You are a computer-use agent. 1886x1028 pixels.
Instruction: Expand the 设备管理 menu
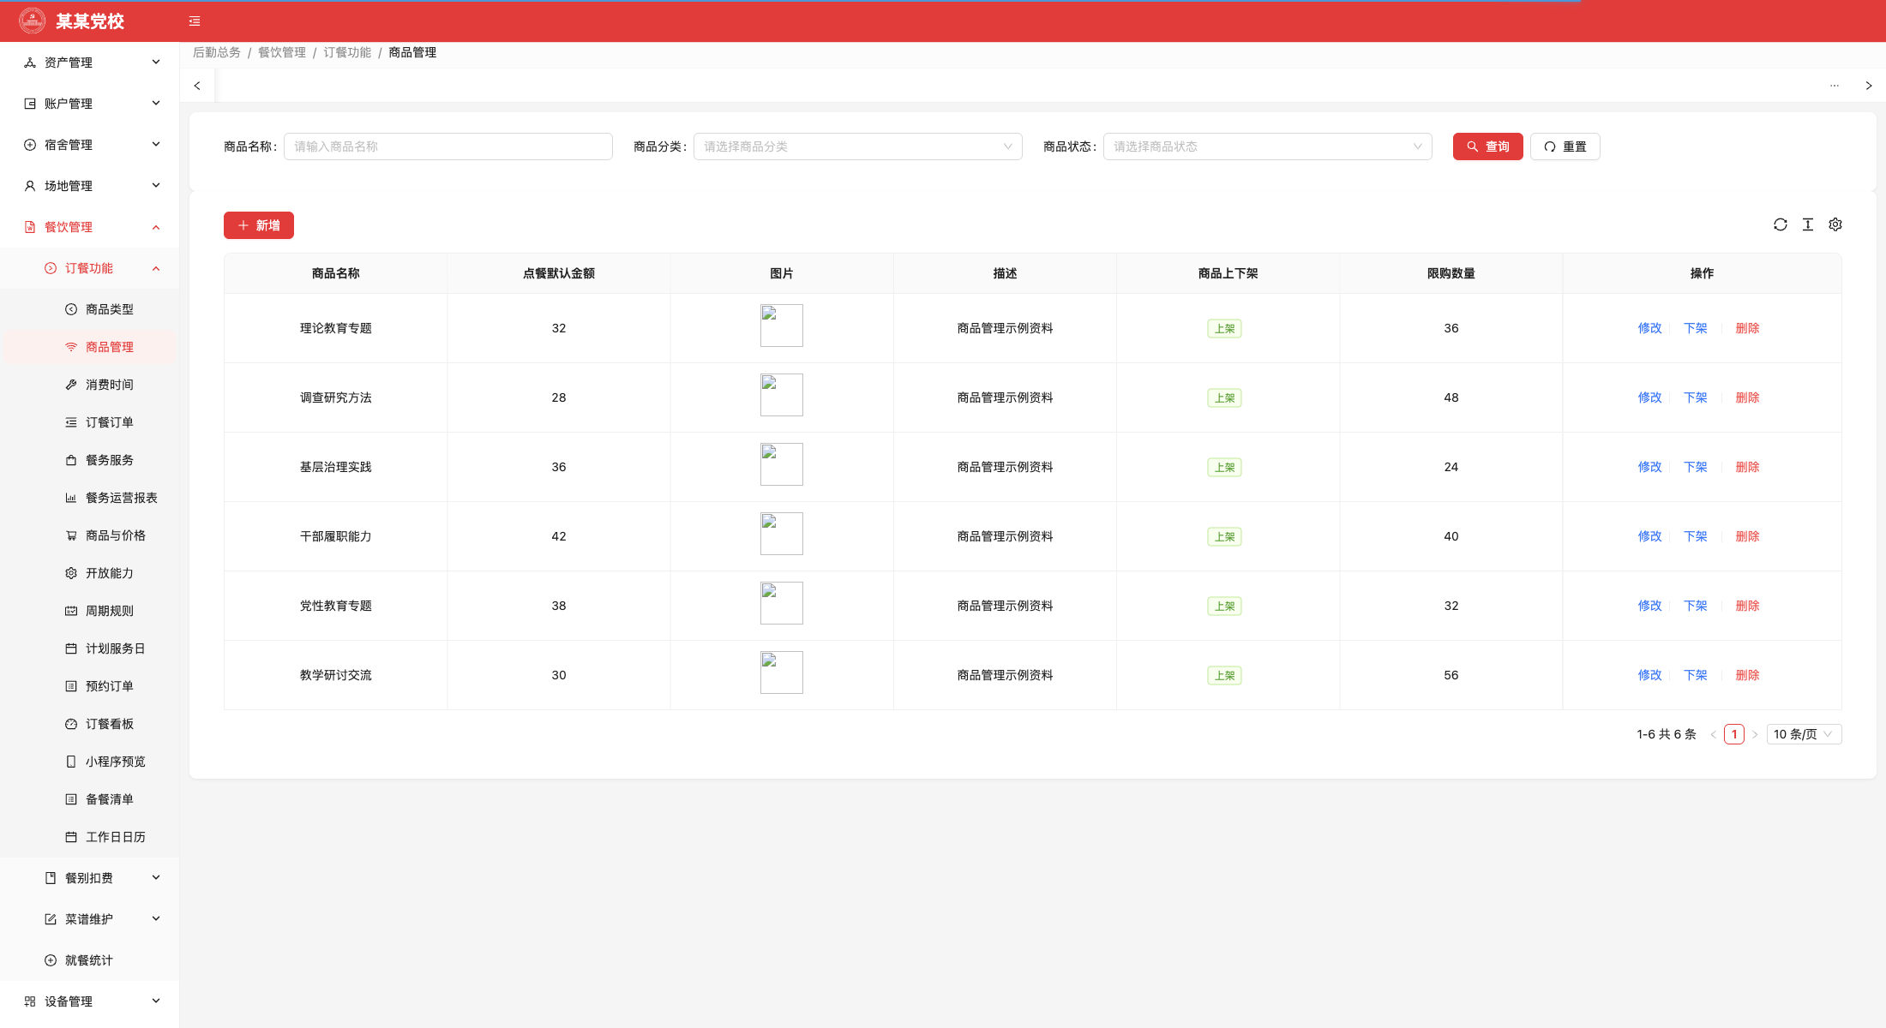pyautogui.click(x=89, y=1001)
